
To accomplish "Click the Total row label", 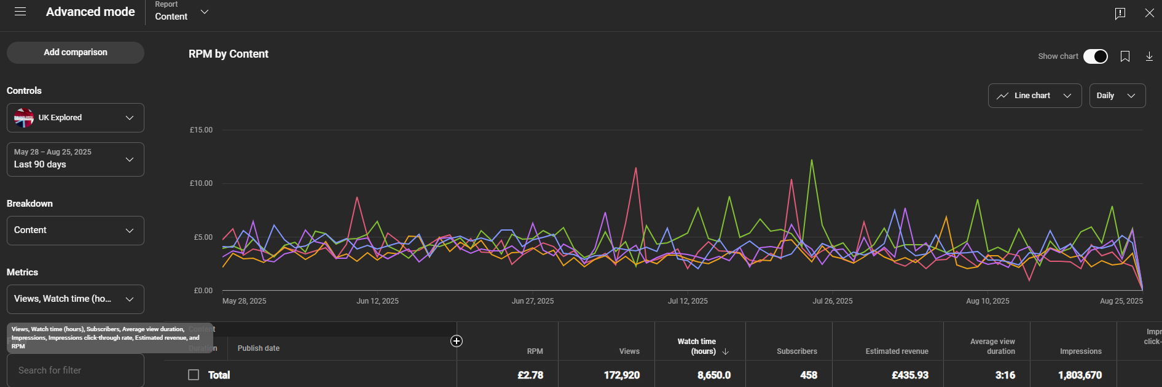I will [219, 375].
